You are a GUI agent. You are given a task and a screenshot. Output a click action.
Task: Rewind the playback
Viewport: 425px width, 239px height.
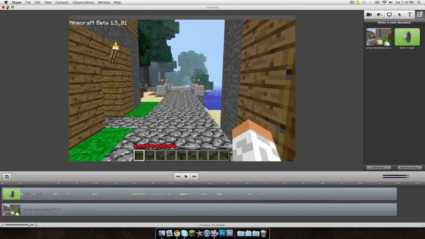[x=178, y=177]
